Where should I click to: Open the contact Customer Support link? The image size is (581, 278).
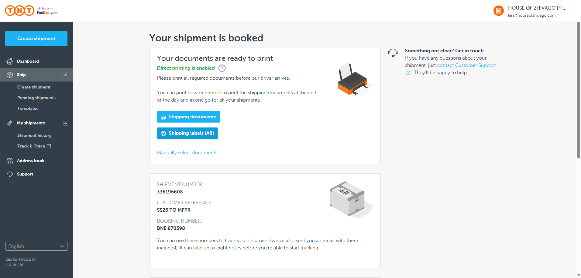pyautogui.click(x=466, y=65)
